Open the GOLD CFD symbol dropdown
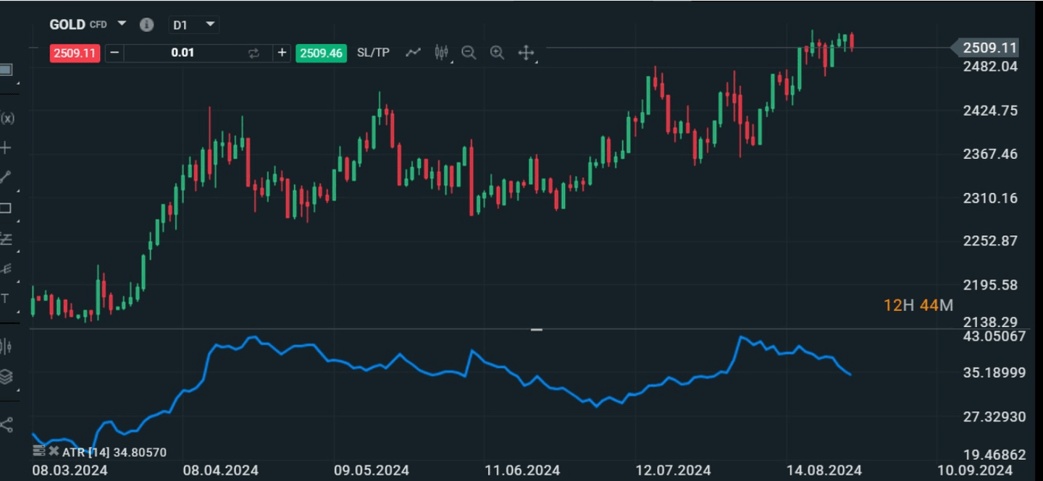The image size is (1043, 481). pyautogui.click(x=122, y=24)
